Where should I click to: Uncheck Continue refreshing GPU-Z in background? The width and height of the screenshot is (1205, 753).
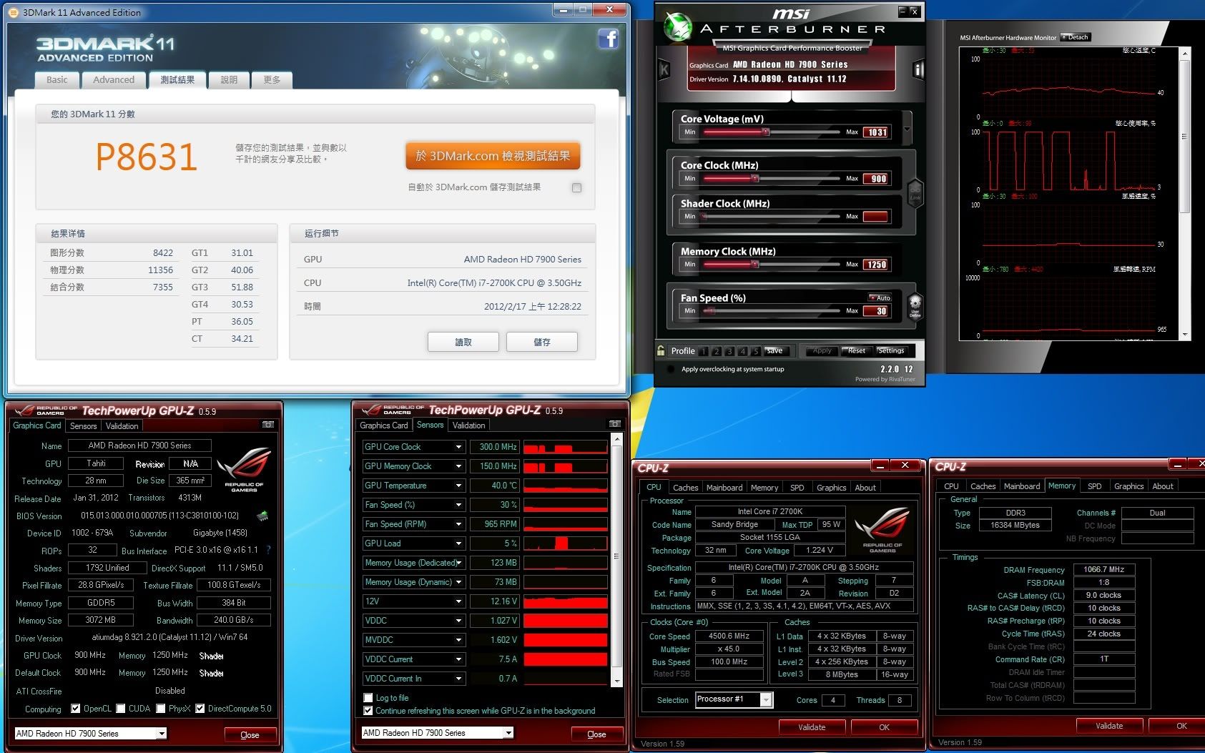(x=368, y=711)
